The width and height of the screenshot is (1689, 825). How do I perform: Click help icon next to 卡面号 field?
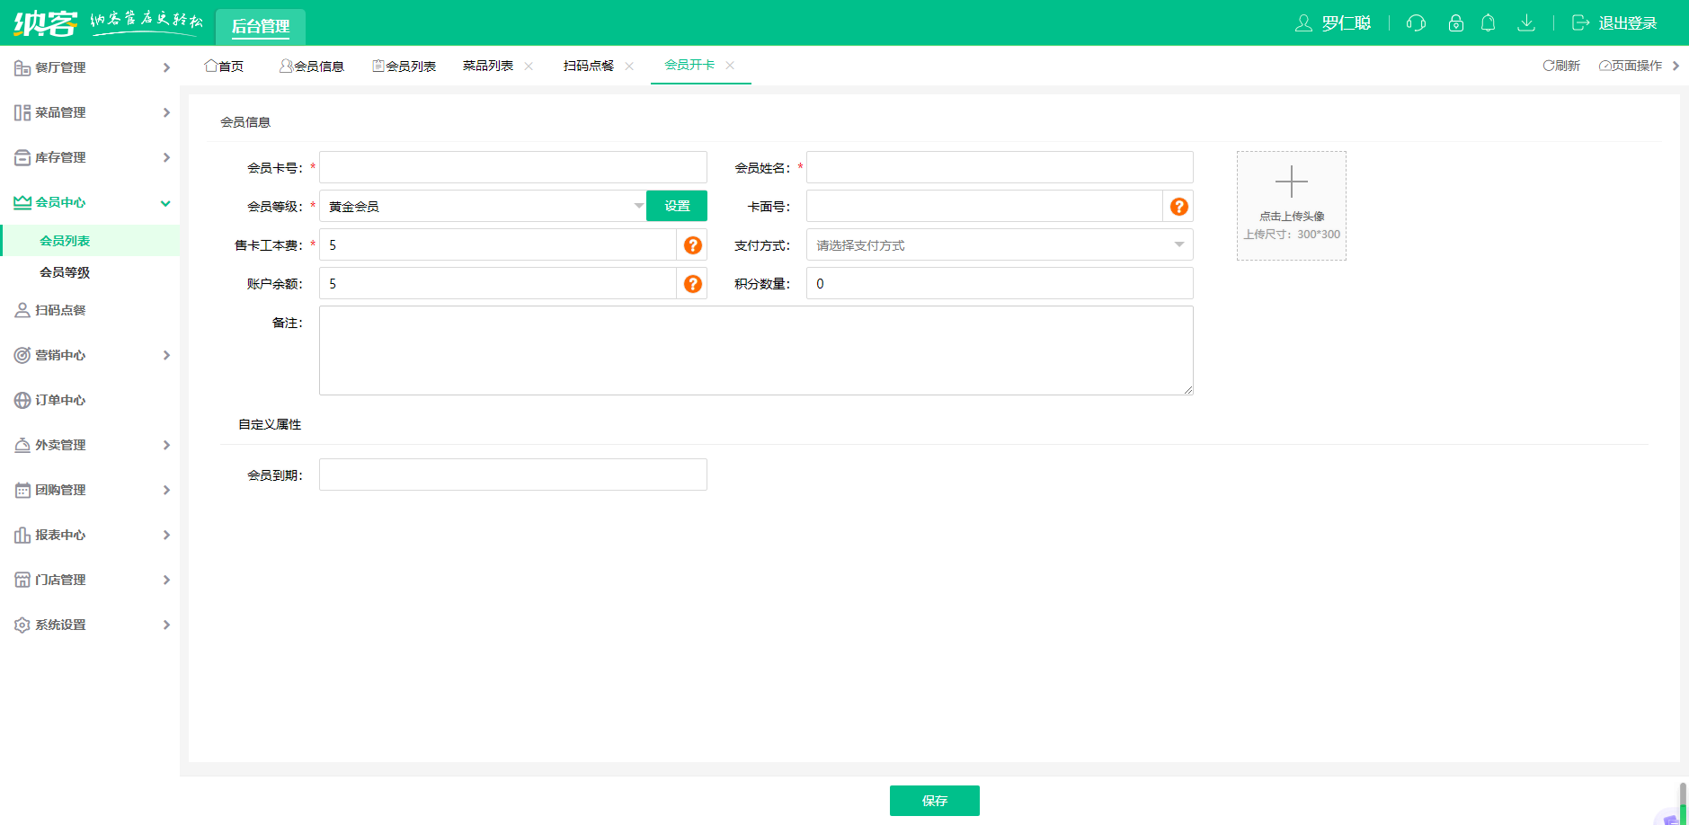[1178, 207]
